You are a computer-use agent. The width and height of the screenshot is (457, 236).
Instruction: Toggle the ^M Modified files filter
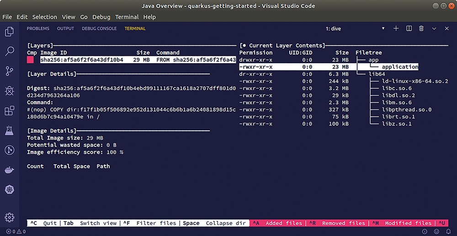pos(402,223)
